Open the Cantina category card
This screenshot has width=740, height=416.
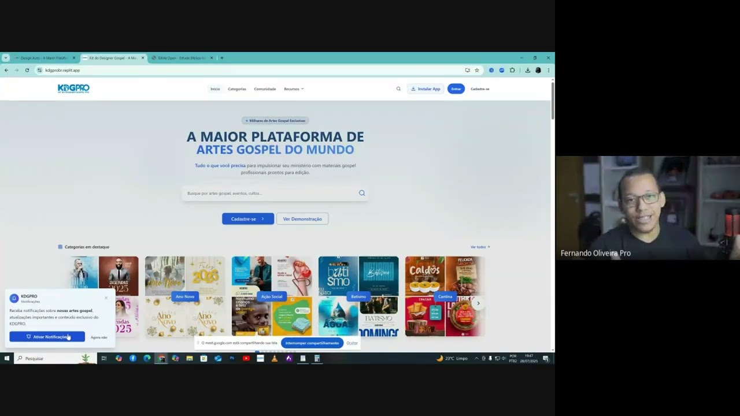pos(445,296)
